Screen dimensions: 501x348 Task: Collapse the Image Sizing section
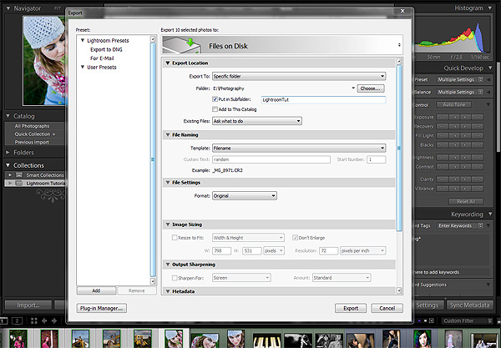(168, 224)
